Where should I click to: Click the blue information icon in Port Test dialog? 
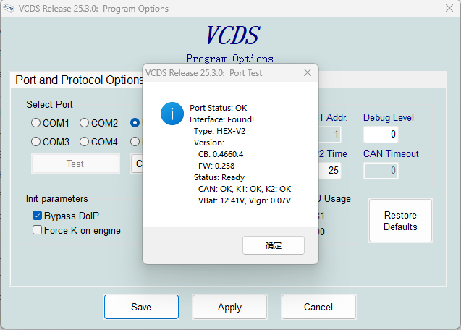[172, 113]
